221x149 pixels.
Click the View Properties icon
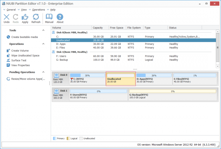[x=8, y=65]
